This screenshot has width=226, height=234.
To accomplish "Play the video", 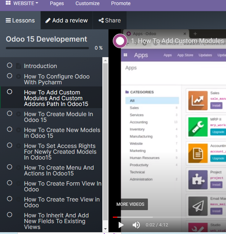I will (x=121, y=225).
